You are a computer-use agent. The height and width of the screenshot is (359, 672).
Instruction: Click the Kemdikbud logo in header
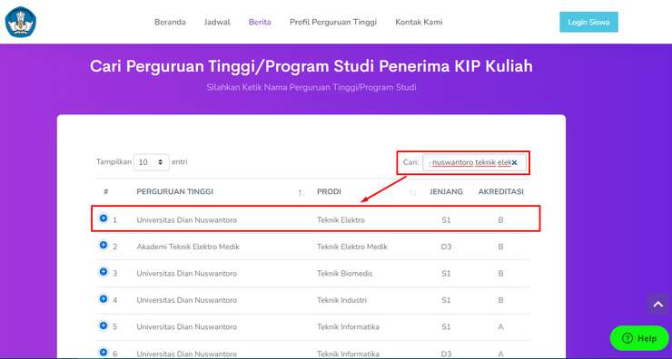tap(21, 22)
